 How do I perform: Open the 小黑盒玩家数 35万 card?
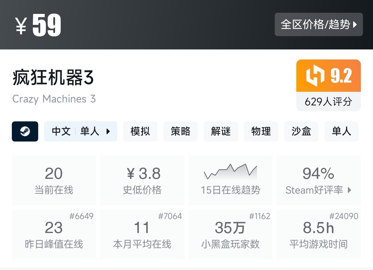coord(230,234)
